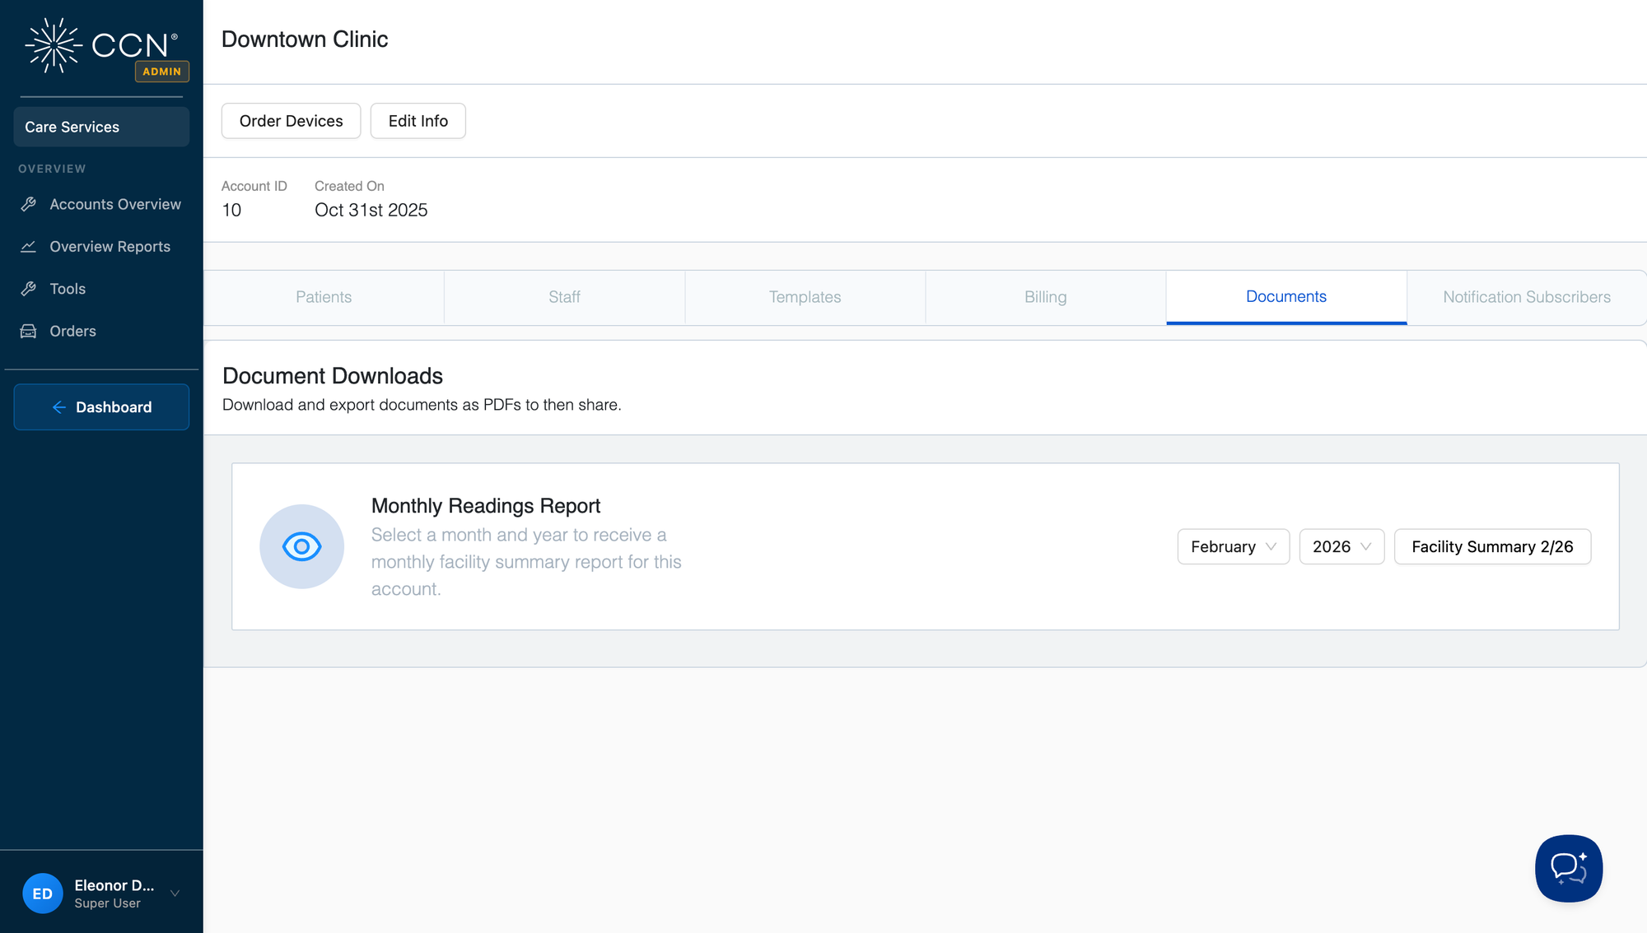The height and width of the screenshot is (933, 1647).
Task: Open the February month dropdown
Action: coord(1233,546)
